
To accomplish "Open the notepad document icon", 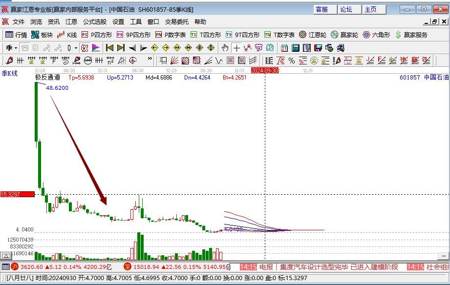I will 306,48.
